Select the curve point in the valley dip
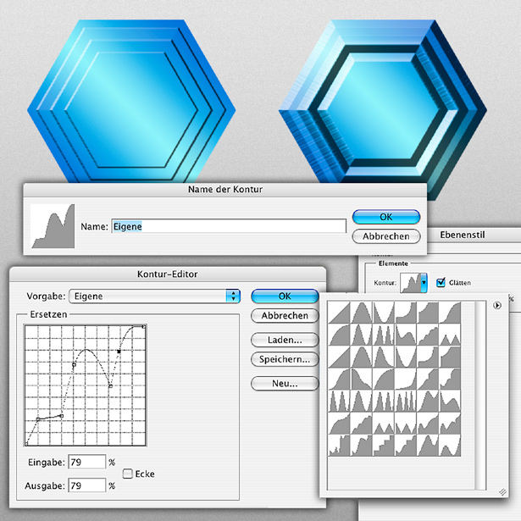This screenshot has height=521, width=521. pyautogui.click(x=111, y=385)
